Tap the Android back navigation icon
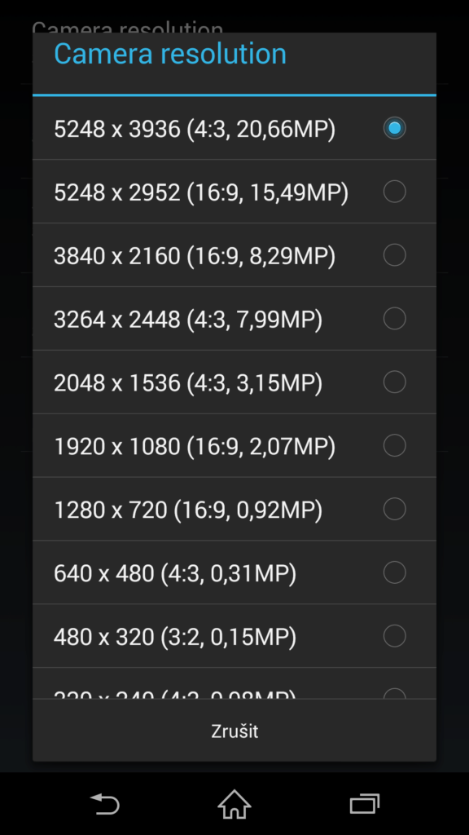 tap(104, 803)
